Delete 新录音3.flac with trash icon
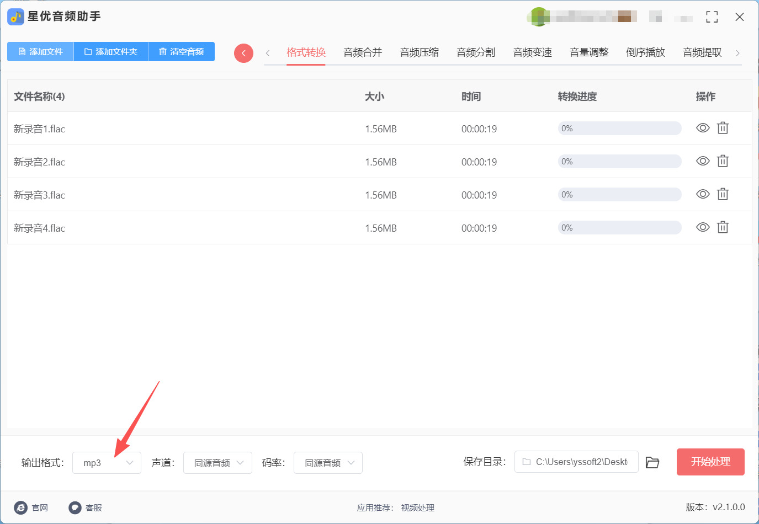Image resolution: width=759 pixels, height=524 pixels. [x=723, y=195]
